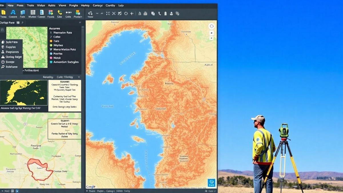Select legend entry numbered 2
The height and width of the screenshot is (193, 343).
point(55,37)
